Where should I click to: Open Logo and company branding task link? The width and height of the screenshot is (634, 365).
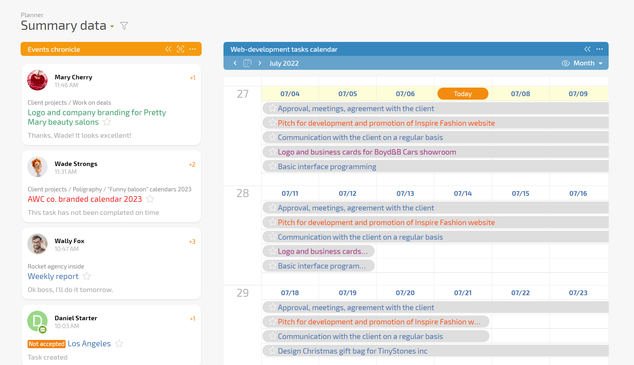pyautogui.click(x=97, y=117)
